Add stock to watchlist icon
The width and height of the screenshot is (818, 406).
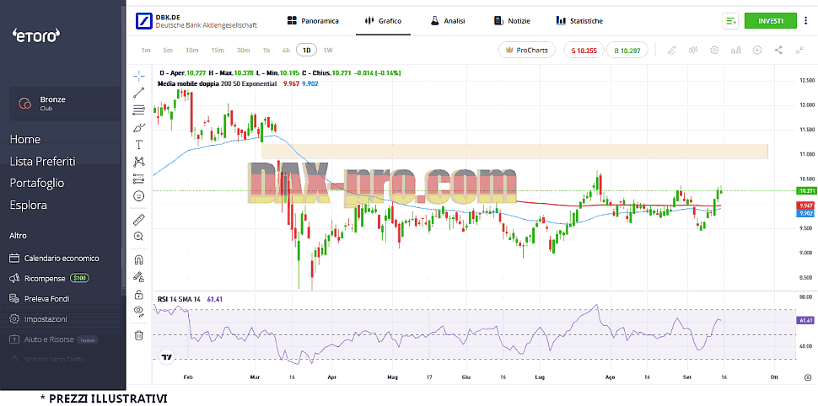click(731, 21)
